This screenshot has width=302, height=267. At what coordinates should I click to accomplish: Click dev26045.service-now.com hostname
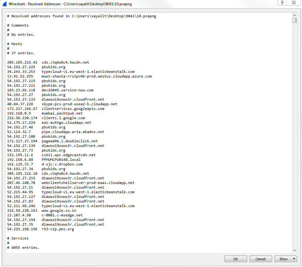[68, 90]
